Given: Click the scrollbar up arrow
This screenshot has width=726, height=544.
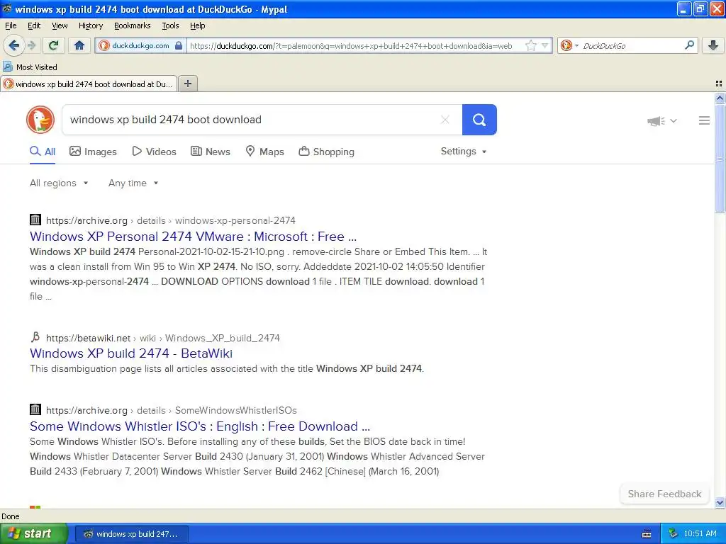Looking at the screenshot, I should 720,98.
